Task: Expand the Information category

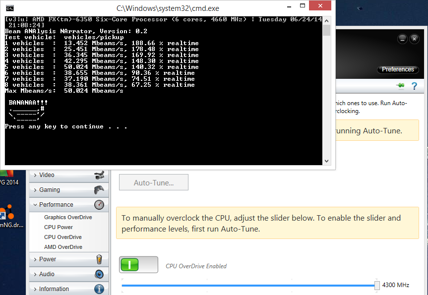Action: [69, 289]
